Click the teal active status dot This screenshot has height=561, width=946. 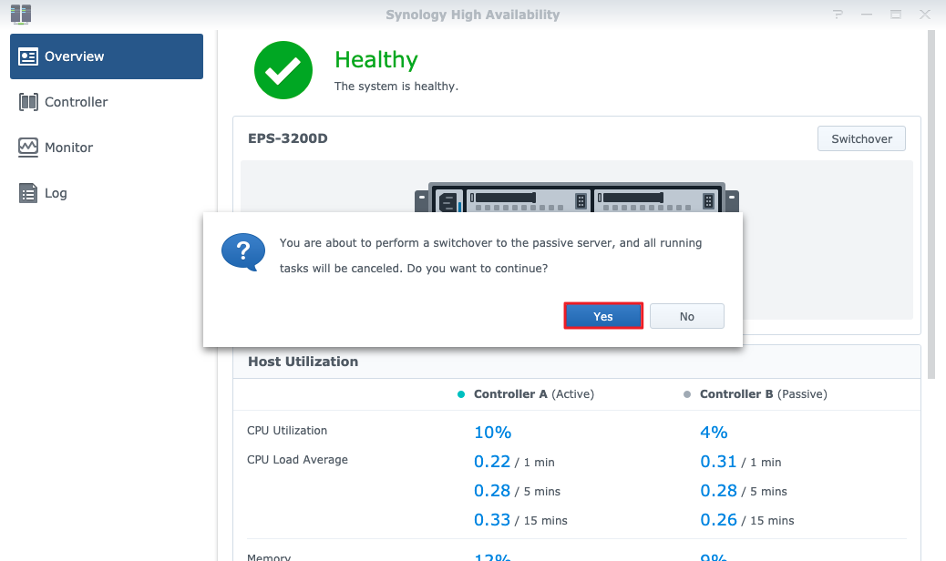(461, 394)
